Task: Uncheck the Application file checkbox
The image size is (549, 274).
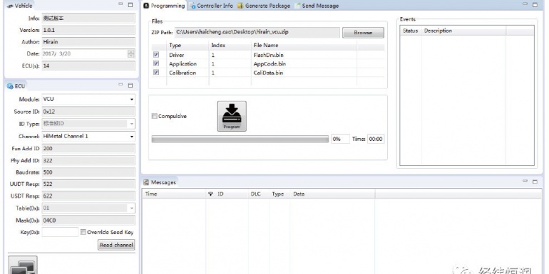Action: (x=156, y=63)
